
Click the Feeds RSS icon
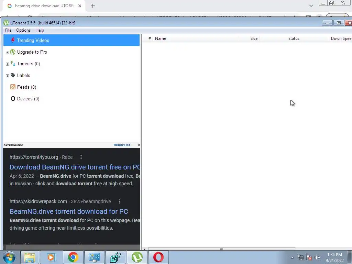pos(13,87)
